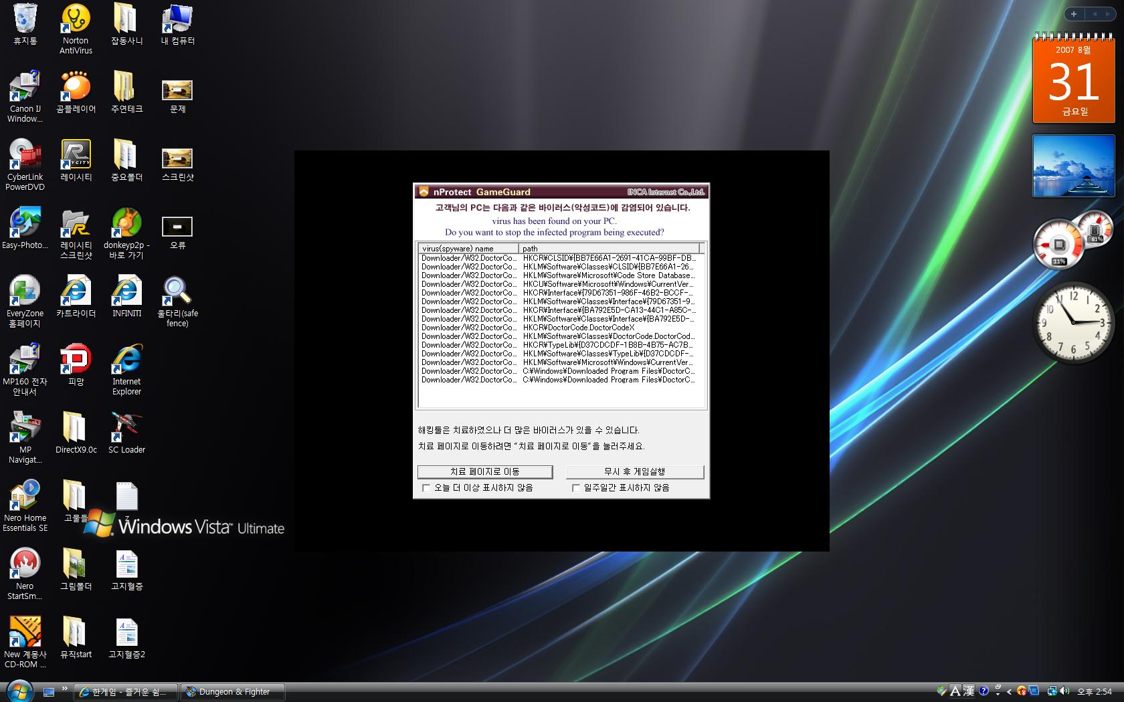Click 무시 후 게임실행 button
The width and height of the screenshot is (1124, 702).
[635, 472]
